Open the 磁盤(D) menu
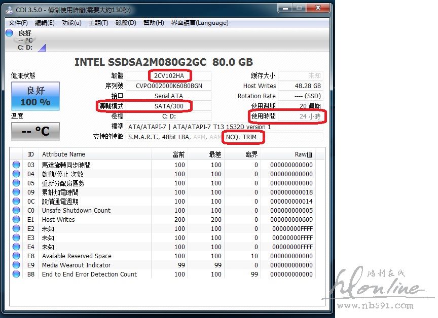This screenshot has height=318, width=438. pyautogui.click(x=126, y=23)
